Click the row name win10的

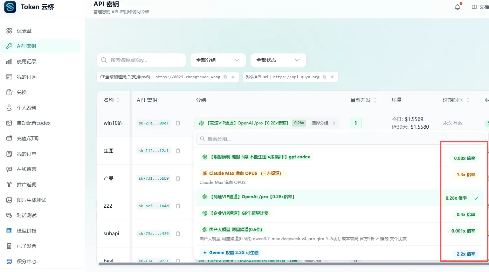click(113, 123)
